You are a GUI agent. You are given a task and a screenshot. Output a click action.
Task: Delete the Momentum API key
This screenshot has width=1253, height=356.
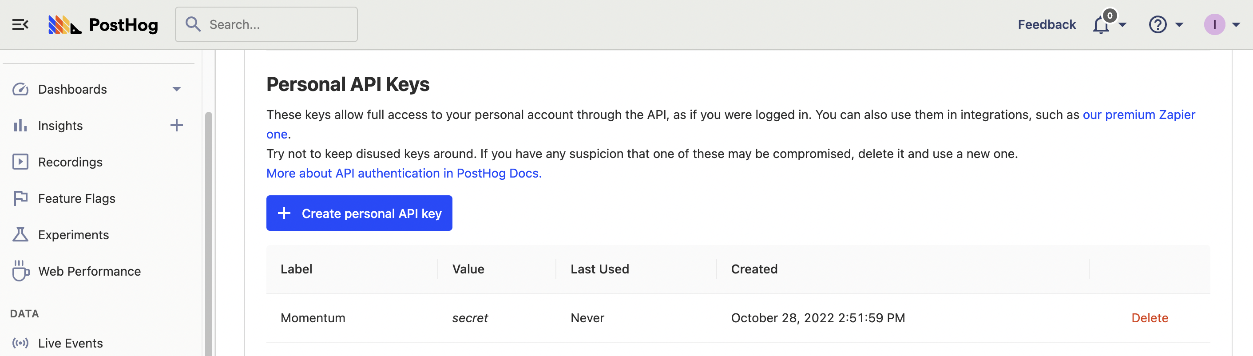pos(1150,317)
